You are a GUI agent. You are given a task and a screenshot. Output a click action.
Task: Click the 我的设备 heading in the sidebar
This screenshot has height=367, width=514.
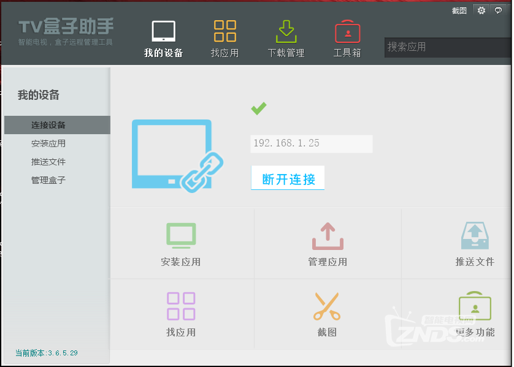[39, 95]
